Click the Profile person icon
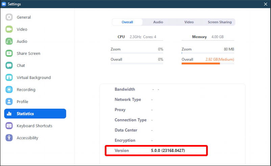This screenshot has height=166, width=271. pyautogui.click(x=9, y=102)
